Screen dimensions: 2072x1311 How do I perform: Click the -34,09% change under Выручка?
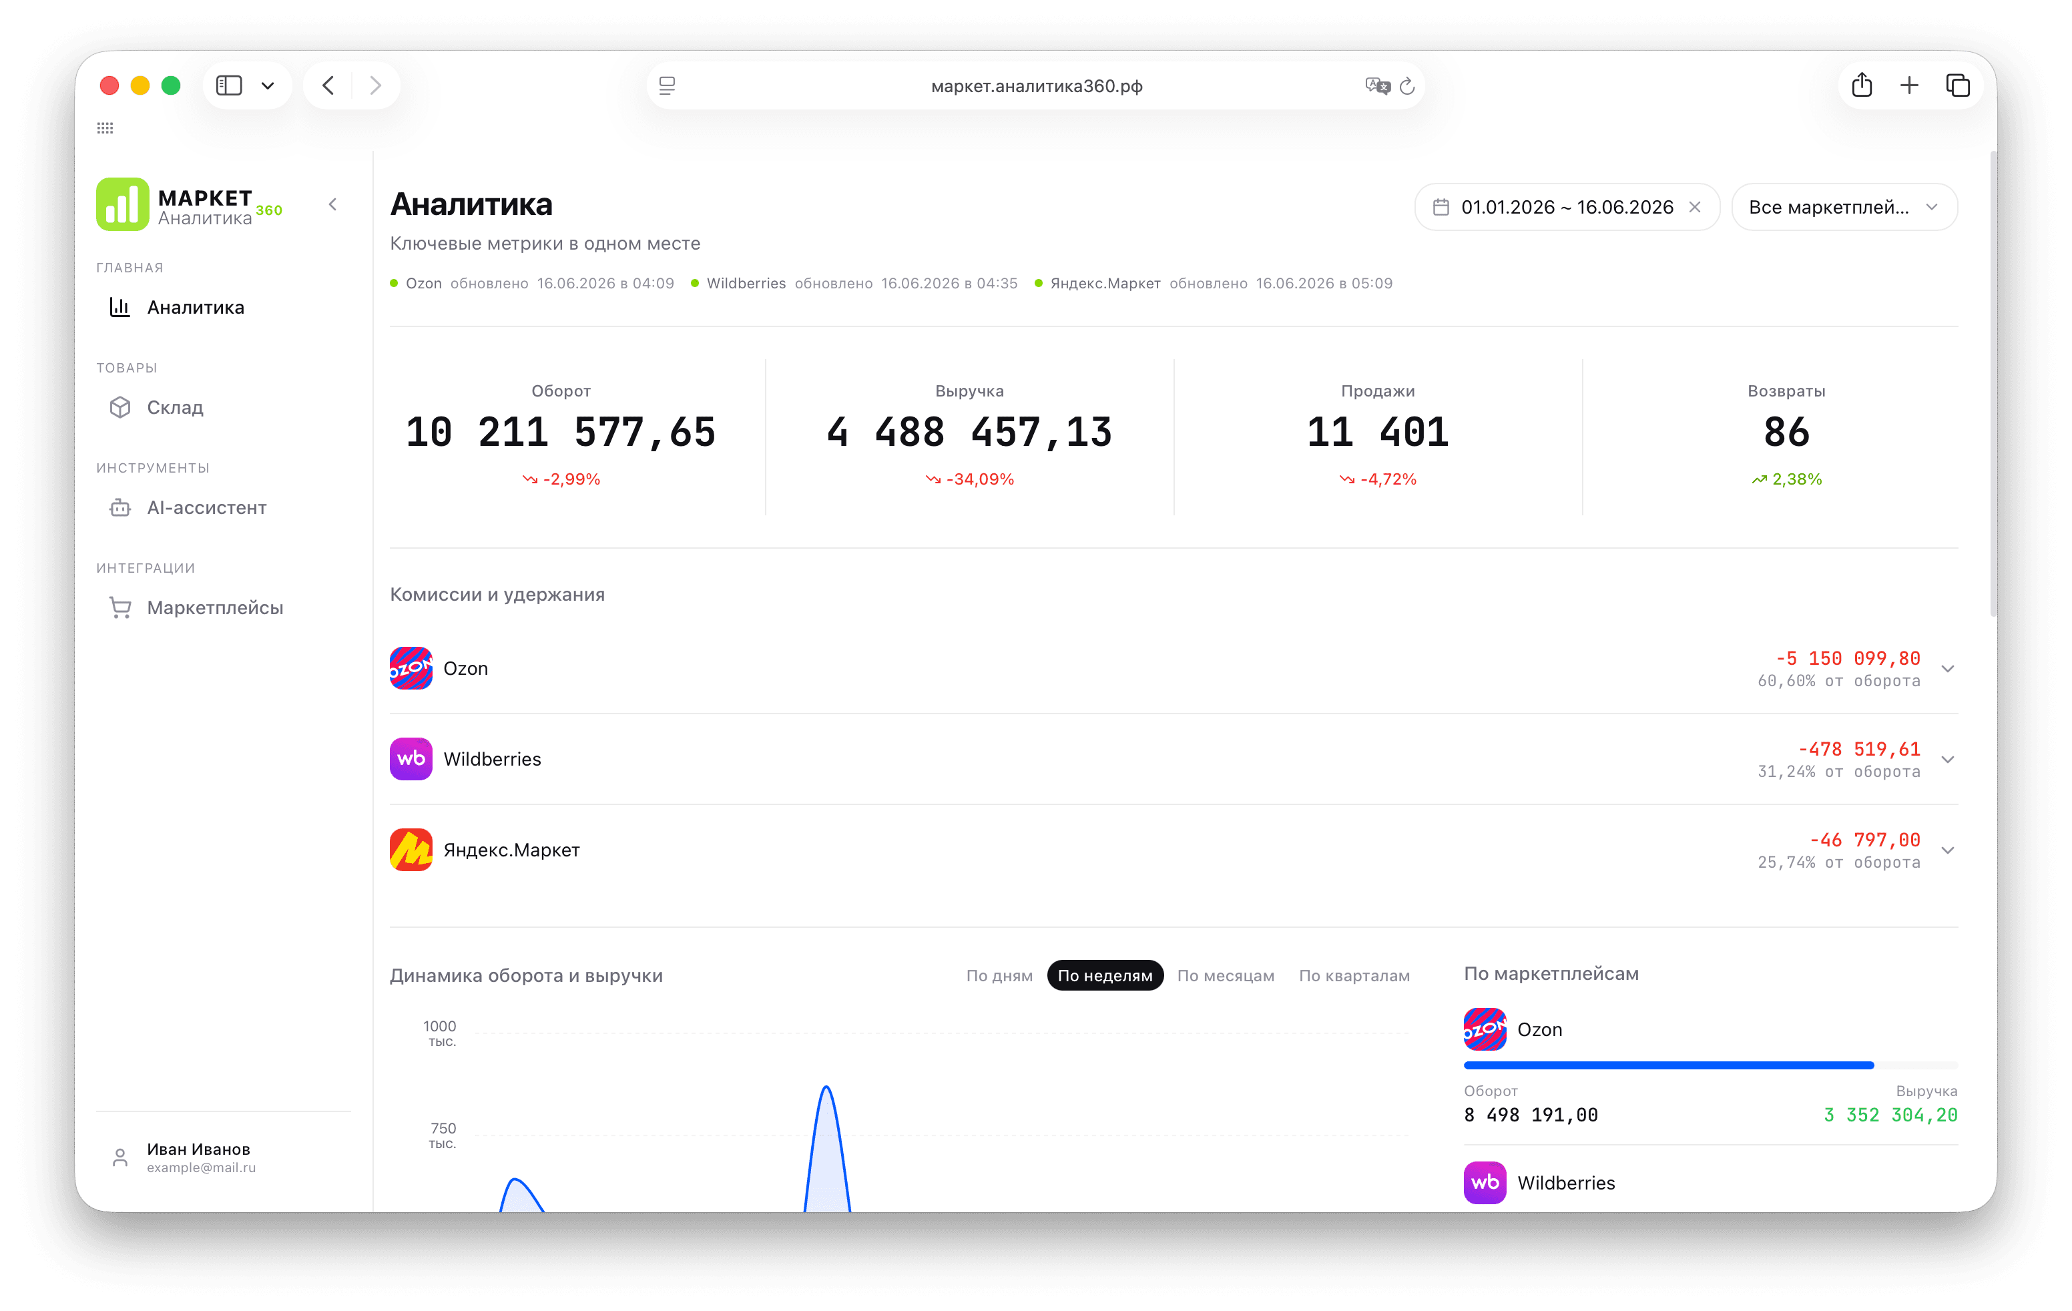pos(970,479)
